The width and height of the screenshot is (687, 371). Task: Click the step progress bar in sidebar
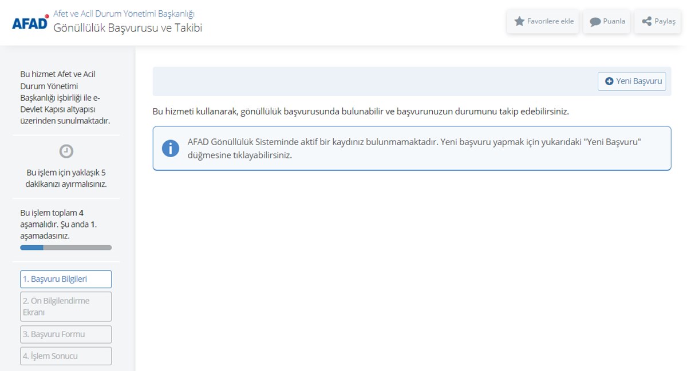point(66,248)
